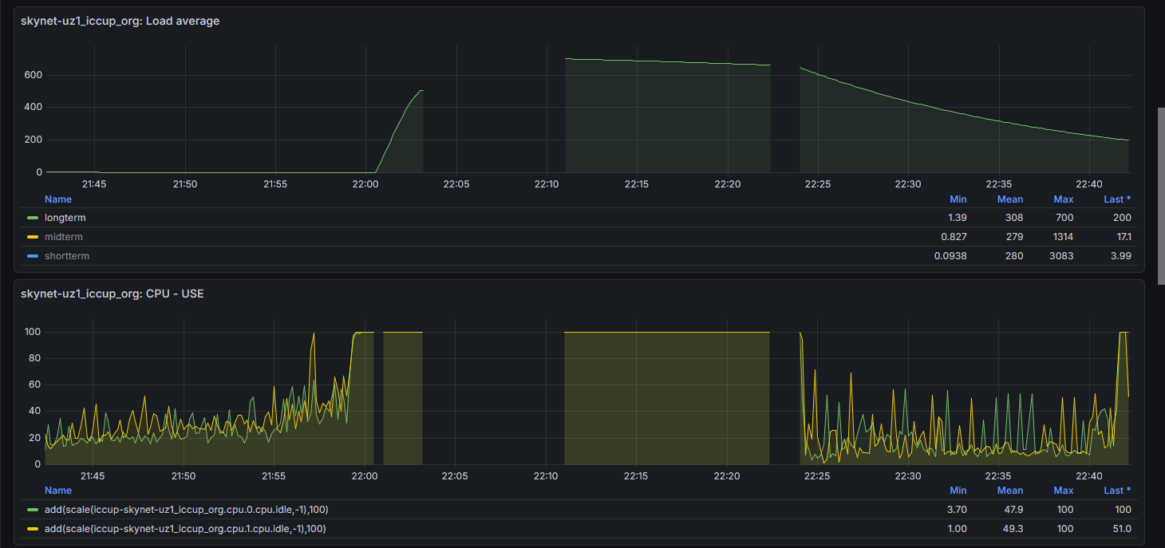Select cpu.1 series Last value 51.0
This screenshot has height=548, width=1165.
click(1123, 528)
